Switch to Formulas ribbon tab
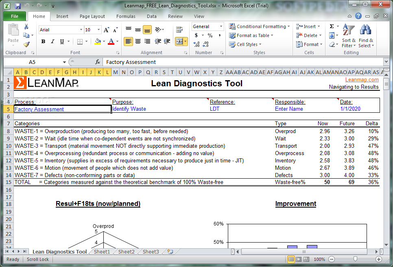393x267 pixels. (x=126, y=16)
